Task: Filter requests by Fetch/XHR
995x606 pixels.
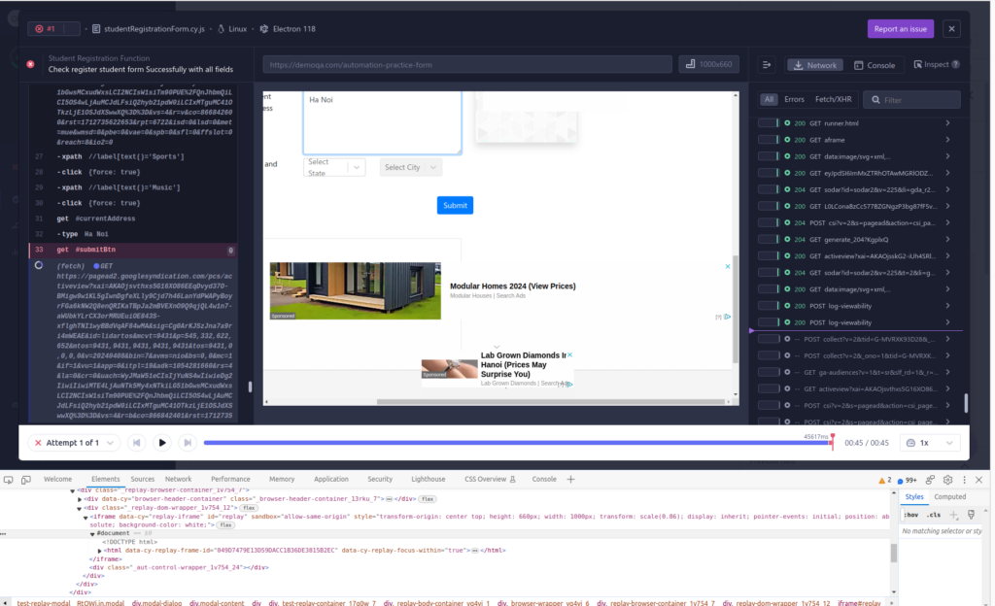Action: [x=832, y=99]
